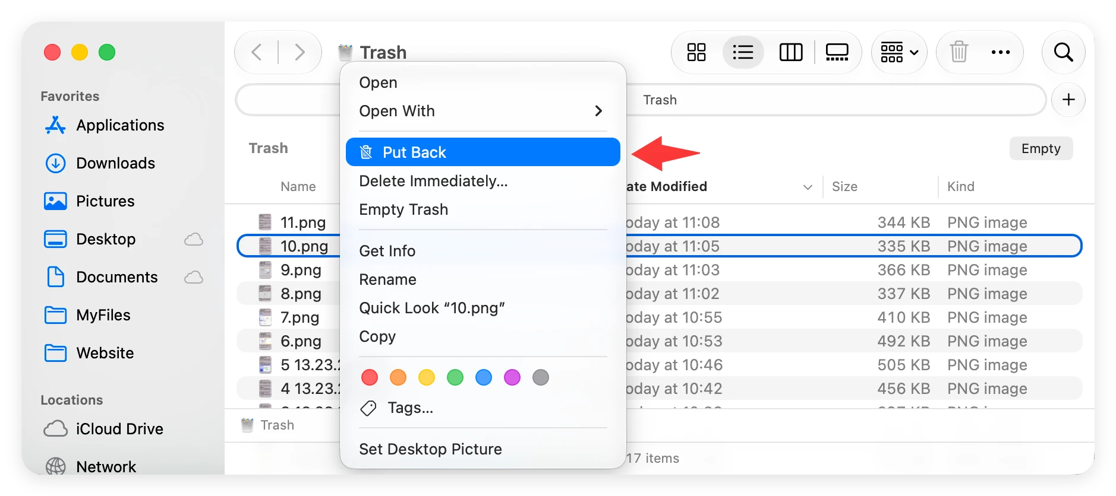Open the Tags… menu item
The width and height of the screenshot is (1116, 496).
click(483, 408)
